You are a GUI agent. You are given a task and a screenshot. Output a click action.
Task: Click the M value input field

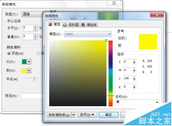pyautogui.click(x=128, y=70)
